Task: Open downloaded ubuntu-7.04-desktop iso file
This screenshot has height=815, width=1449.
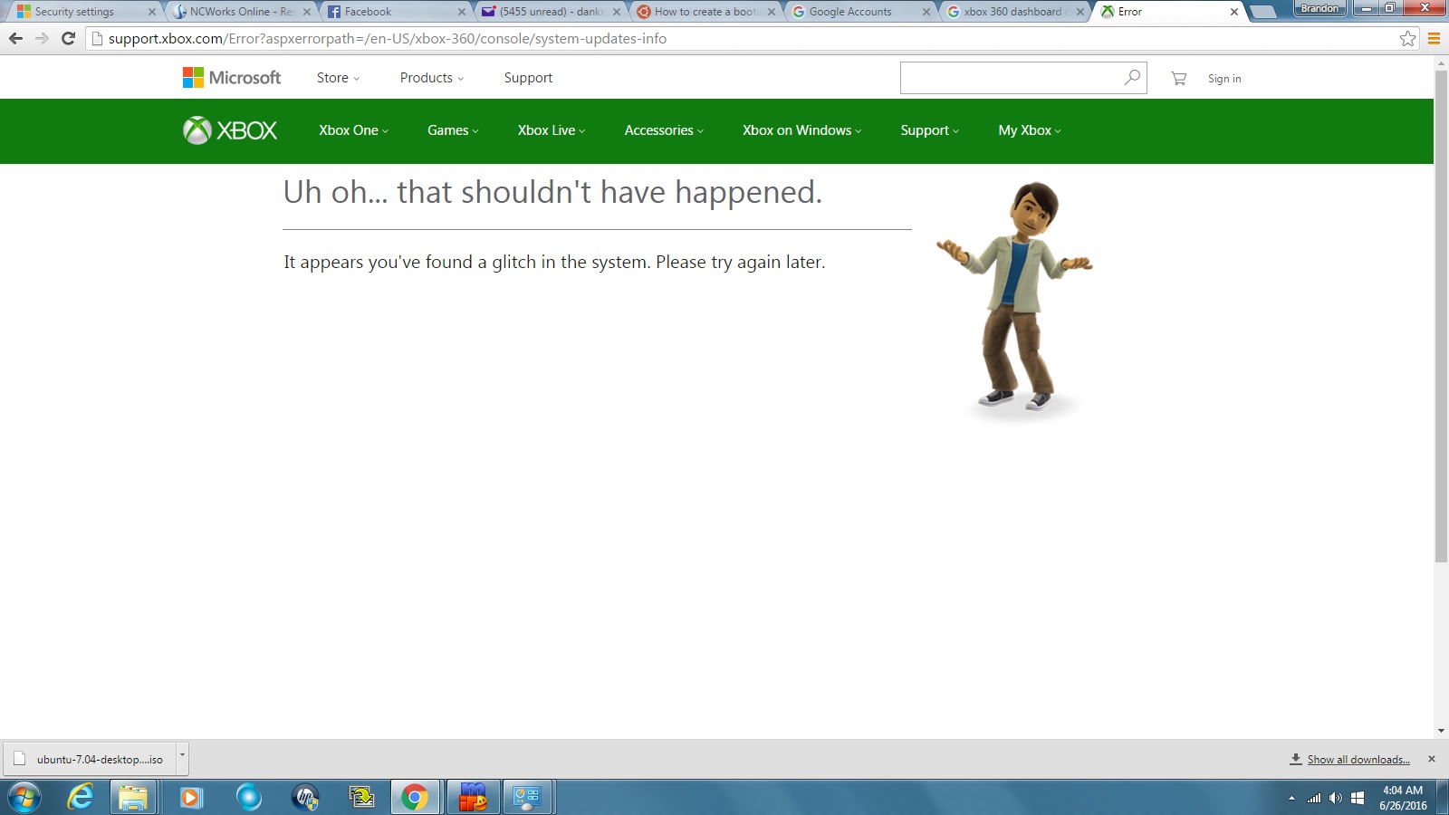Action: [x=91, y=759]
